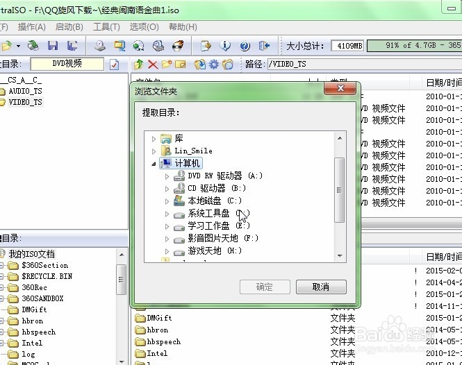
Task: Click the Register toolbar icon
Action: [206, 46]
